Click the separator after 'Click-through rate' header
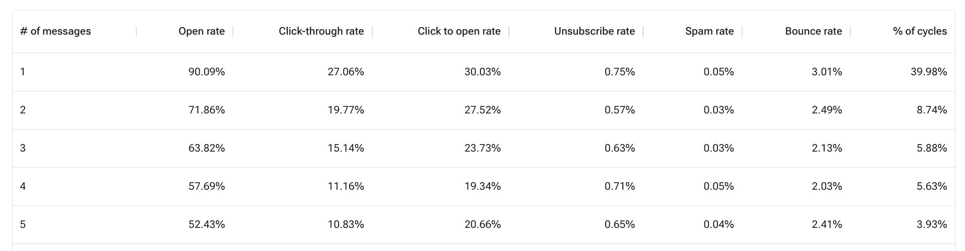Image resolution: width=965 pixels, height=251 pixels. pos(372,32)
